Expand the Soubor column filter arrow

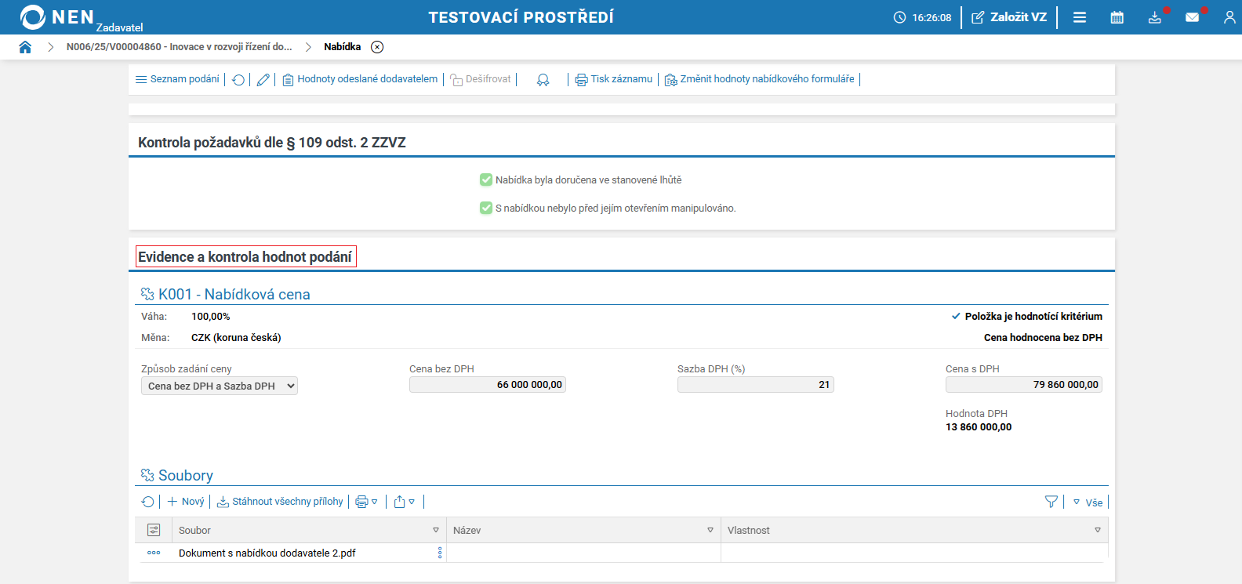(436, 531)
